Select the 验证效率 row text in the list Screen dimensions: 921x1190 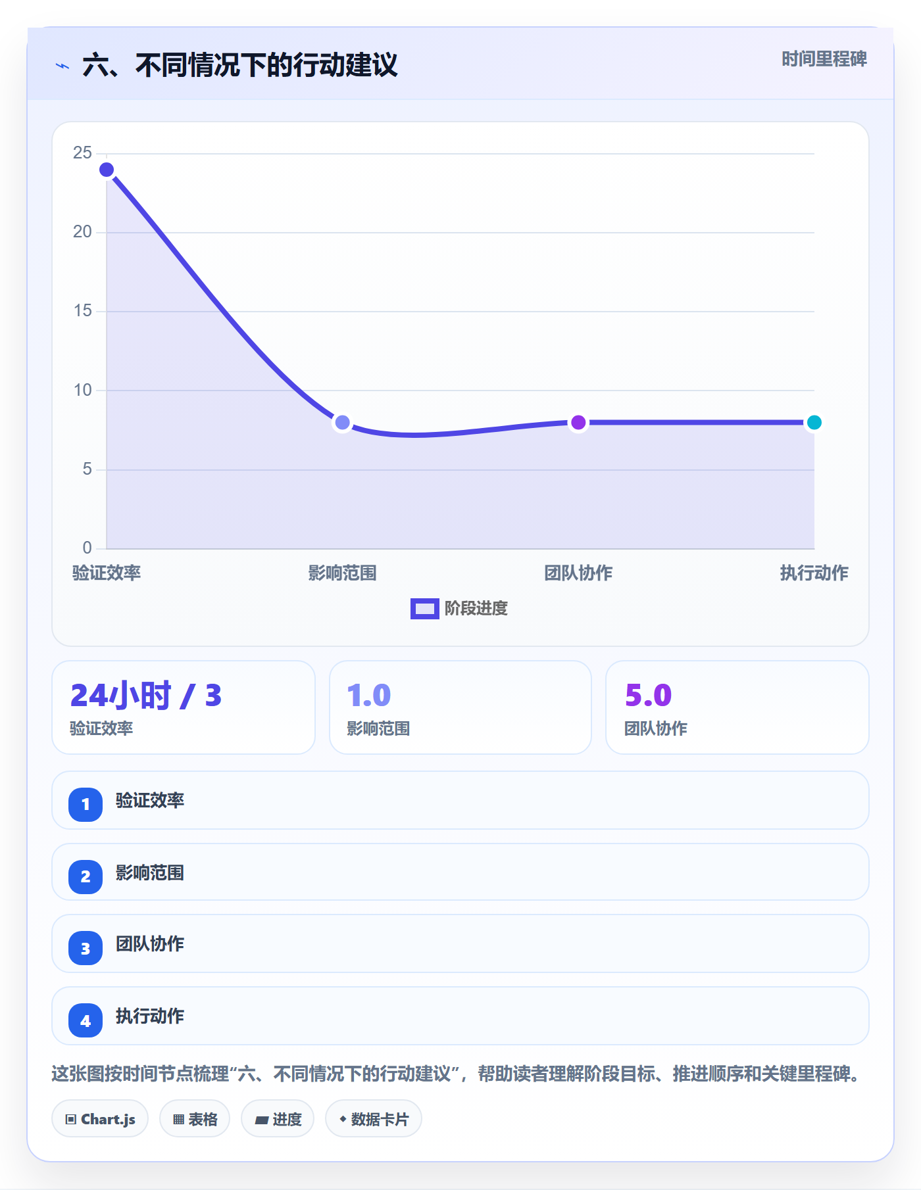coord(150,800)
